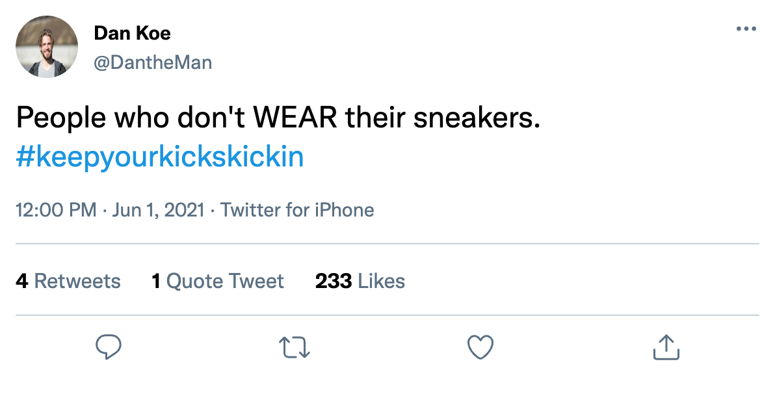775x394 pixels.
Task: Click the reply speech bubble icon
Action: click(109, 347)
